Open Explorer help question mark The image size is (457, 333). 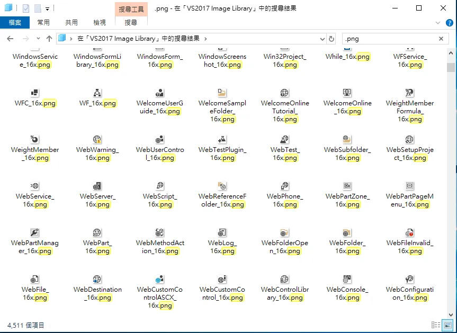pos(450,23)
